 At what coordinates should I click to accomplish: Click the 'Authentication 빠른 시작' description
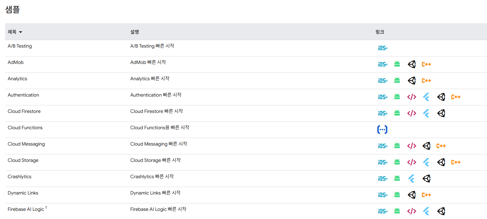pyautogui.click(x=156, y=95)
